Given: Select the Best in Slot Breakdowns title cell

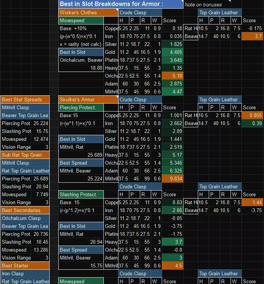Looking at the screenshot, I should click(120, 4).
